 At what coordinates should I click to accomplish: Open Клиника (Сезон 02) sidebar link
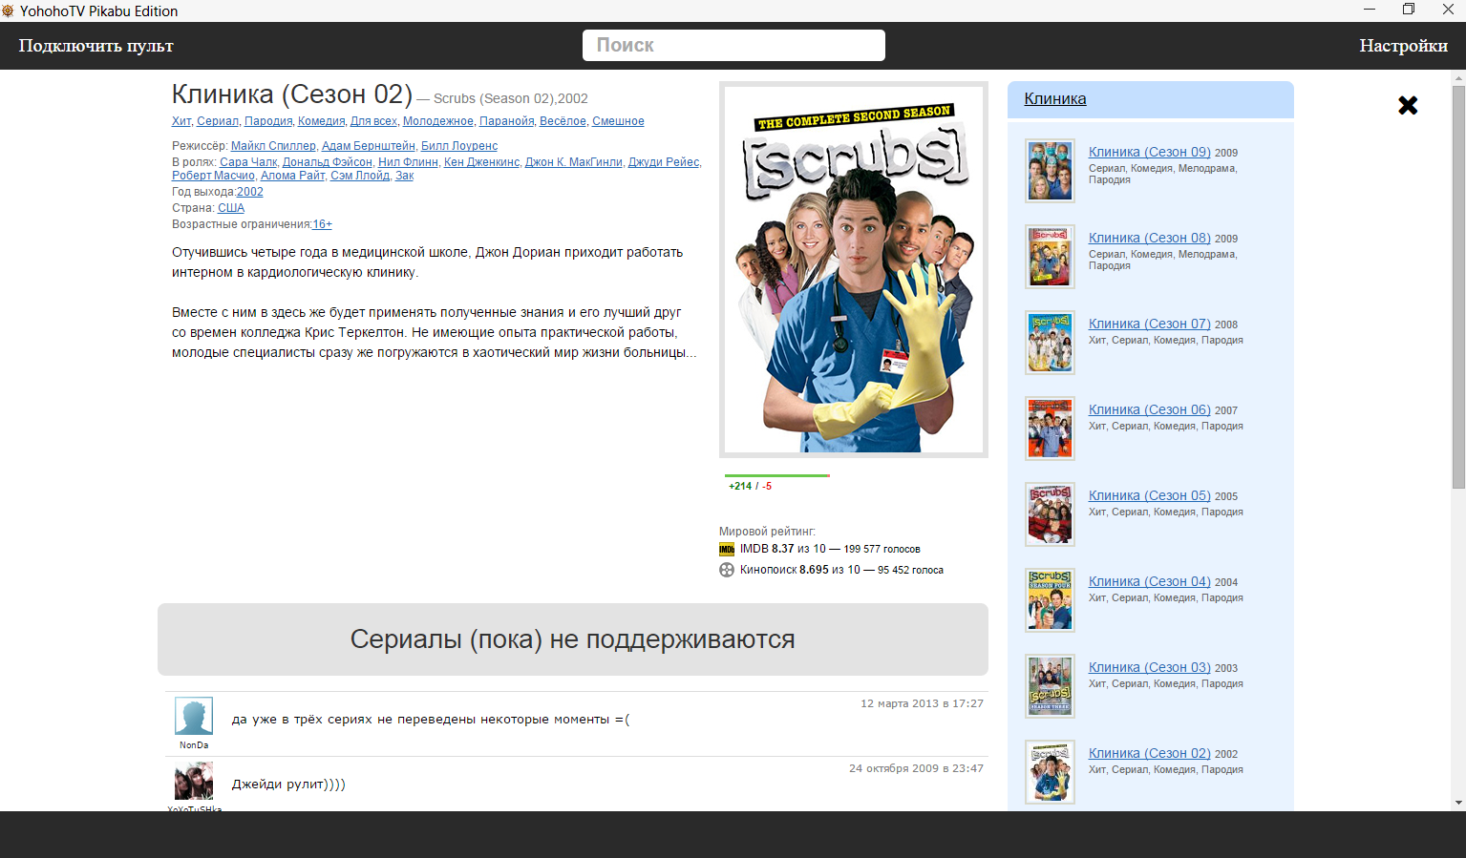tap(1150, 753)
